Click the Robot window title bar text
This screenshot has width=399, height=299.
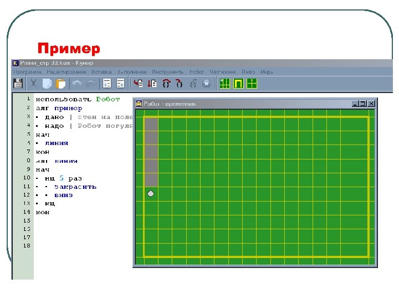[170, 104]
